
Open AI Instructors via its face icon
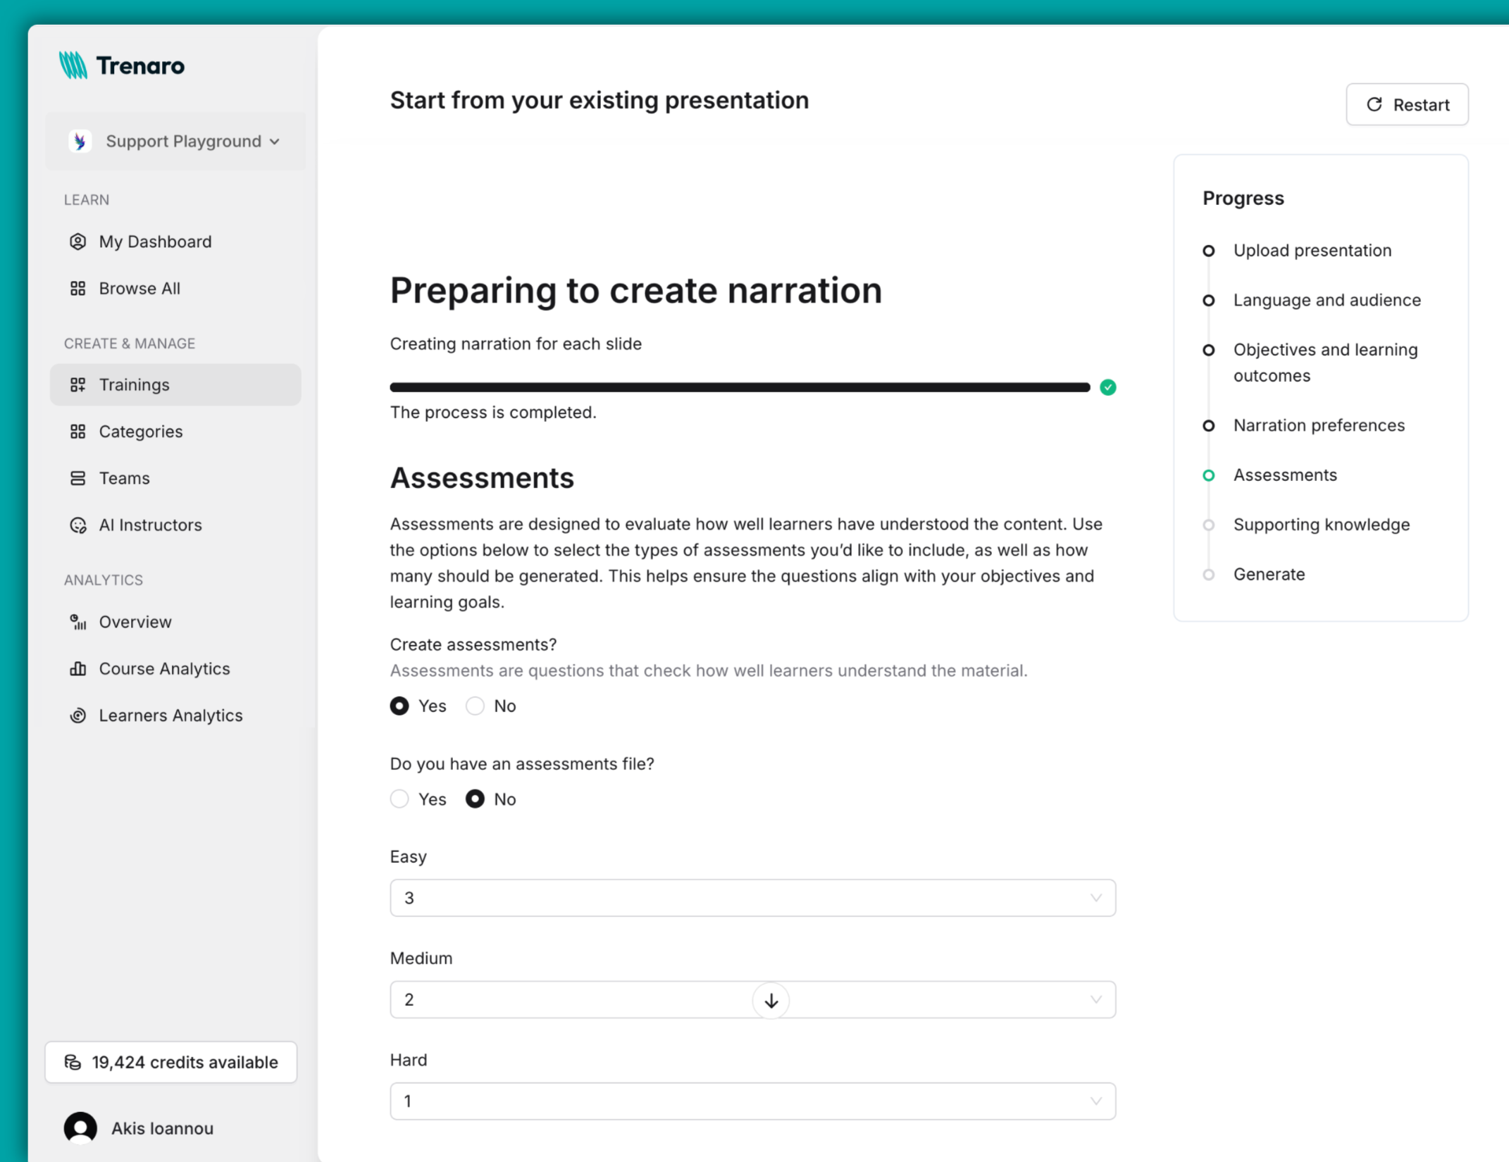(x=78, y=525)
